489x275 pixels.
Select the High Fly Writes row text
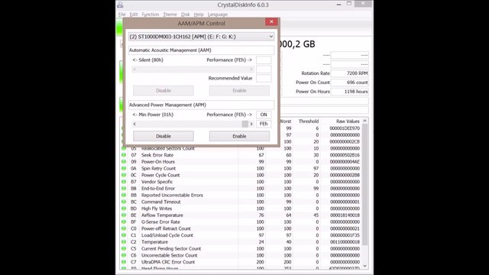point(157,209)
